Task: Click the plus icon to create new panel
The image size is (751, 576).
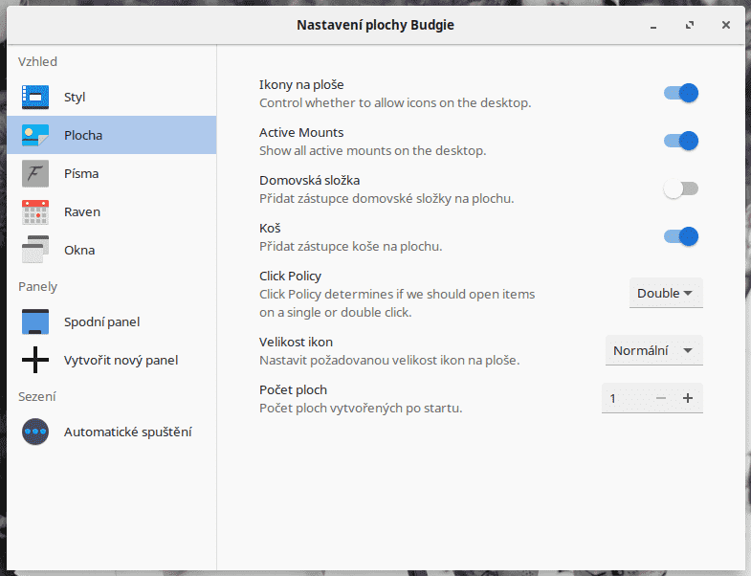Action: pyautogui.click(x=35, y=360)
